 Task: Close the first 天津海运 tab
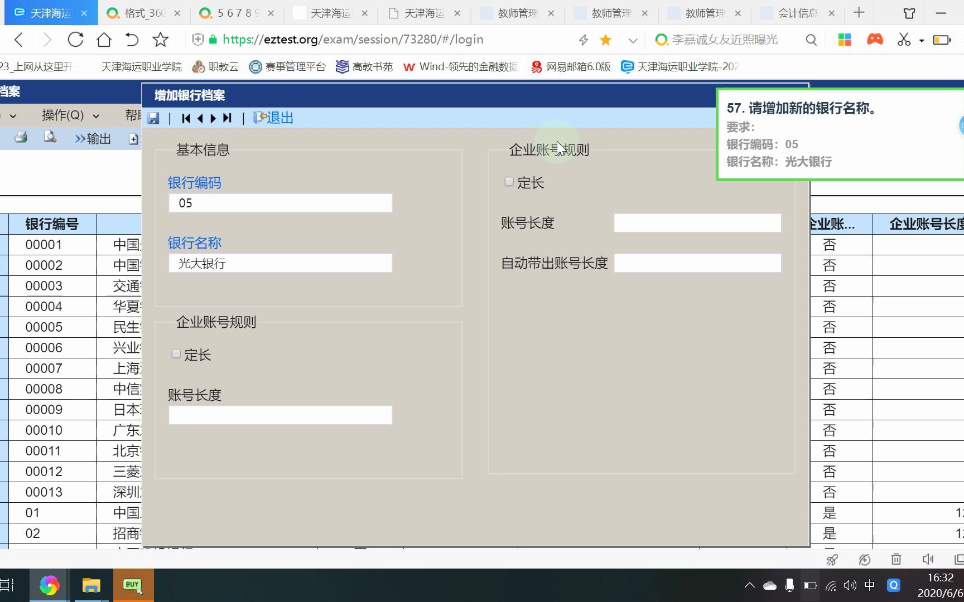pyautogui.click(x=84, y=13)
